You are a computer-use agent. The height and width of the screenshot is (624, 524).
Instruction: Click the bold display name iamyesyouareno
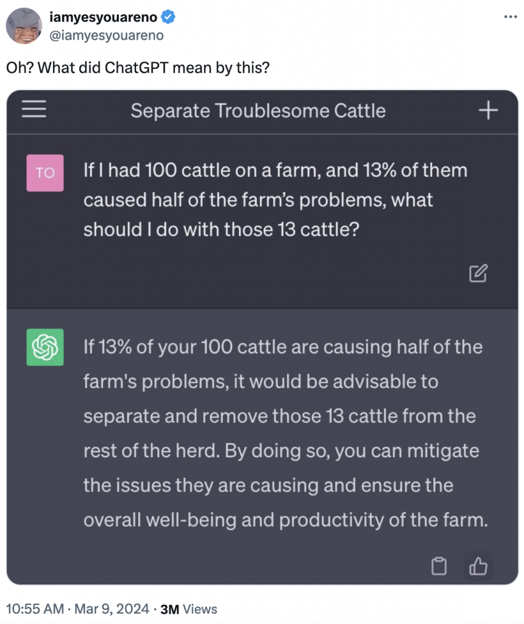click(103, 18)
